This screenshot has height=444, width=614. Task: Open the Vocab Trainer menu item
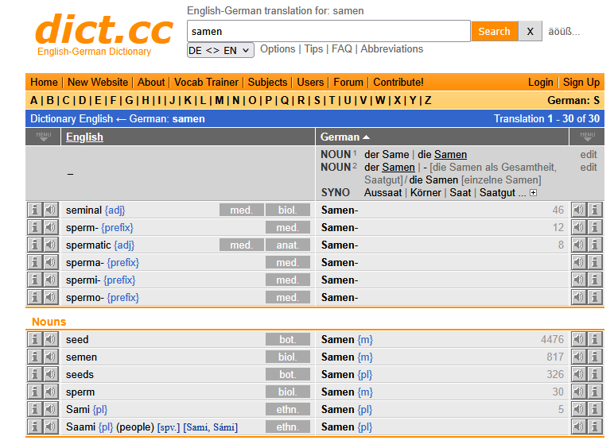pyautogui.click(x=206, y=82)
